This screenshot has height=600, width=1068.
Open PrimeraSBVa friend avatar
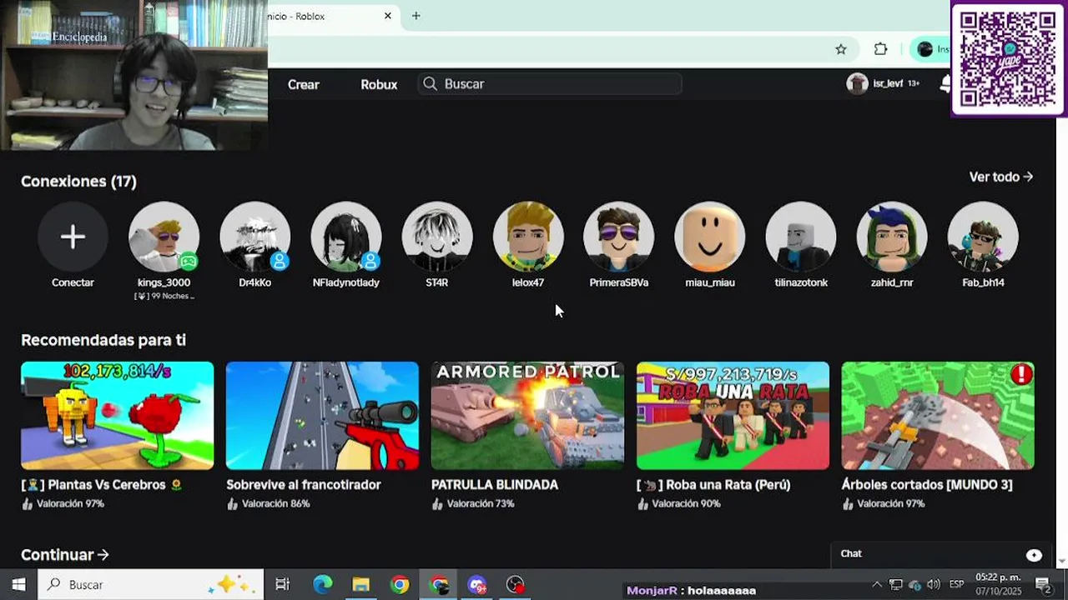(618, 237)
